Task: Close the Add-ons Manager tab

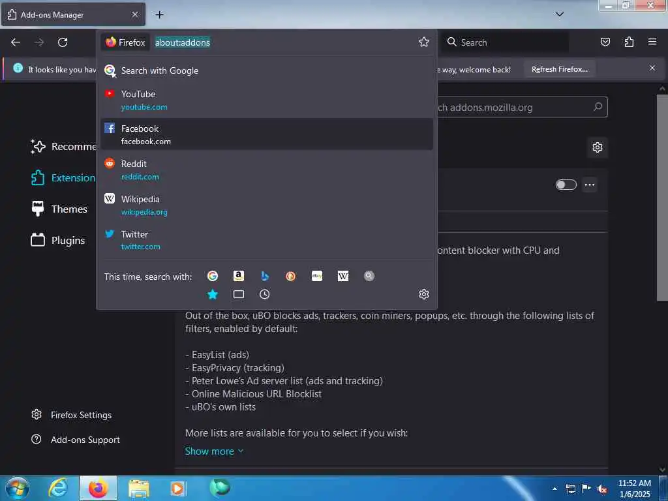Action: pos(134,14)
